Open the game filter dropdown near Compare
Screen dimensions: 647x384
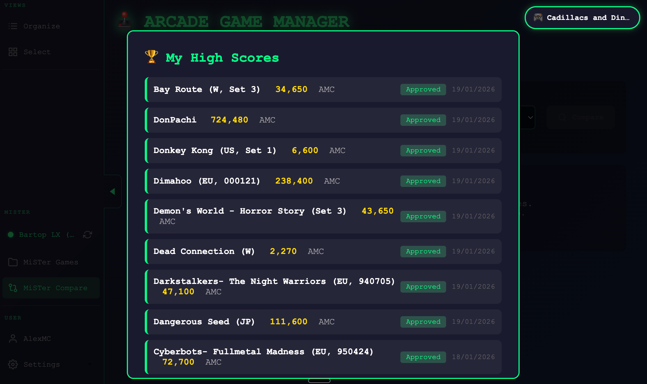tap(530, 118)
